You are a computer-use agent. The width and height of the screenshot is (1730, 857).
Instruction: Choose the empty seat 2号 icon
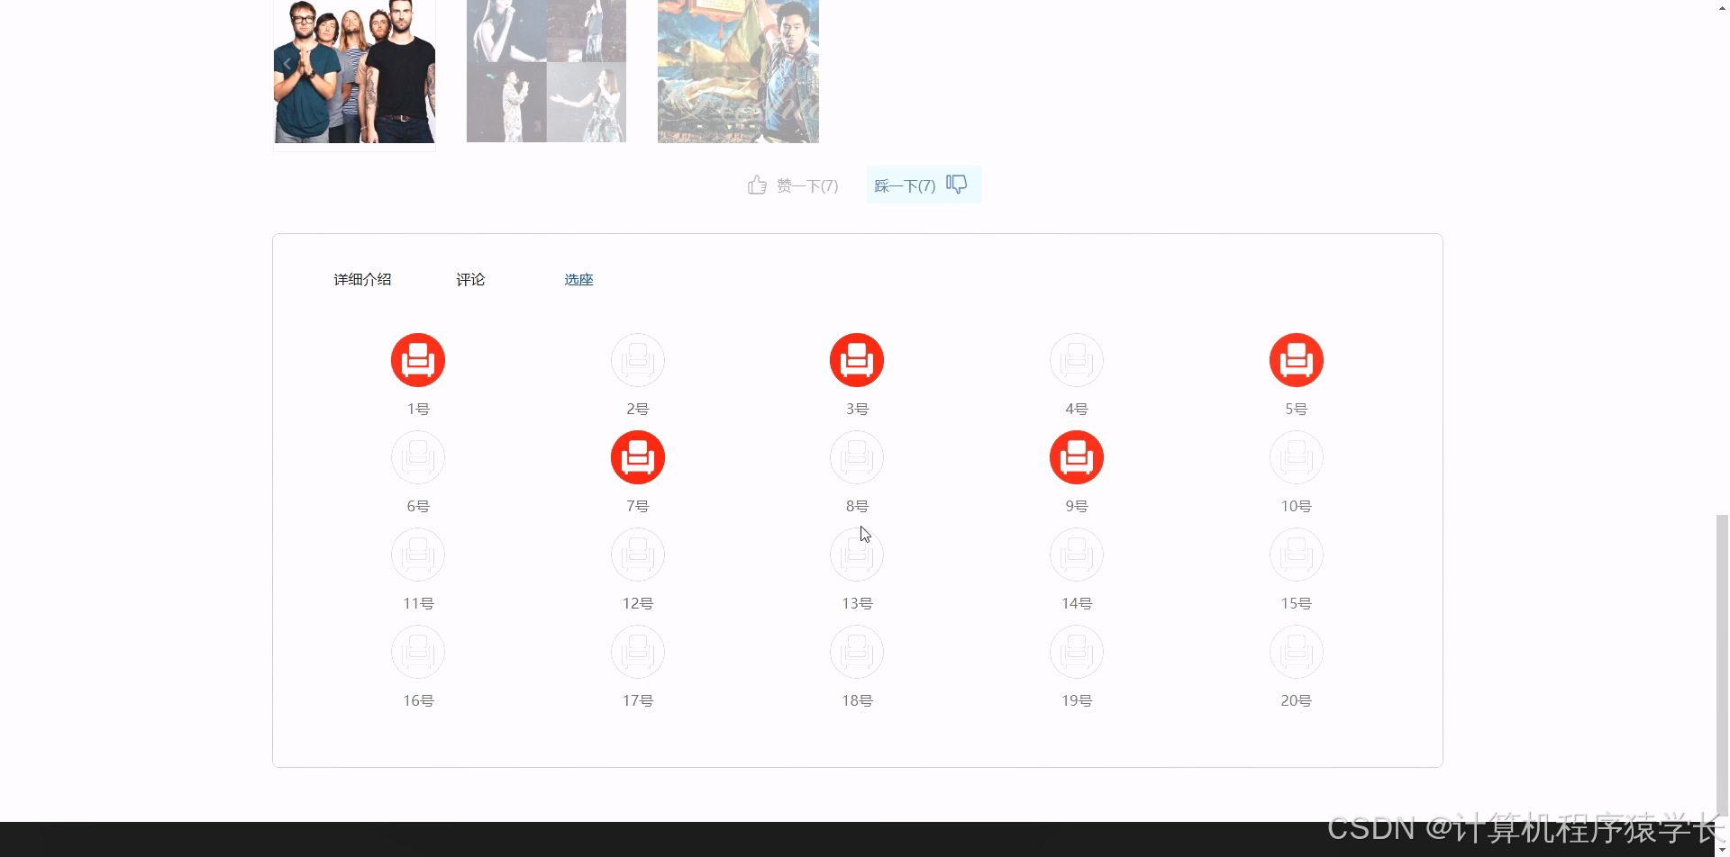[638, 360]
